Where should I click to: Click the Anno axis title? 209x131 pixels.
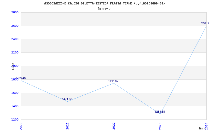[x=202, y=128]
